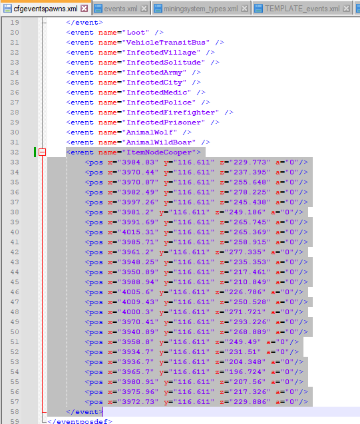Switch to the cfgeventspawns.xml tab

pyautogui.click(x=46, y=9)
